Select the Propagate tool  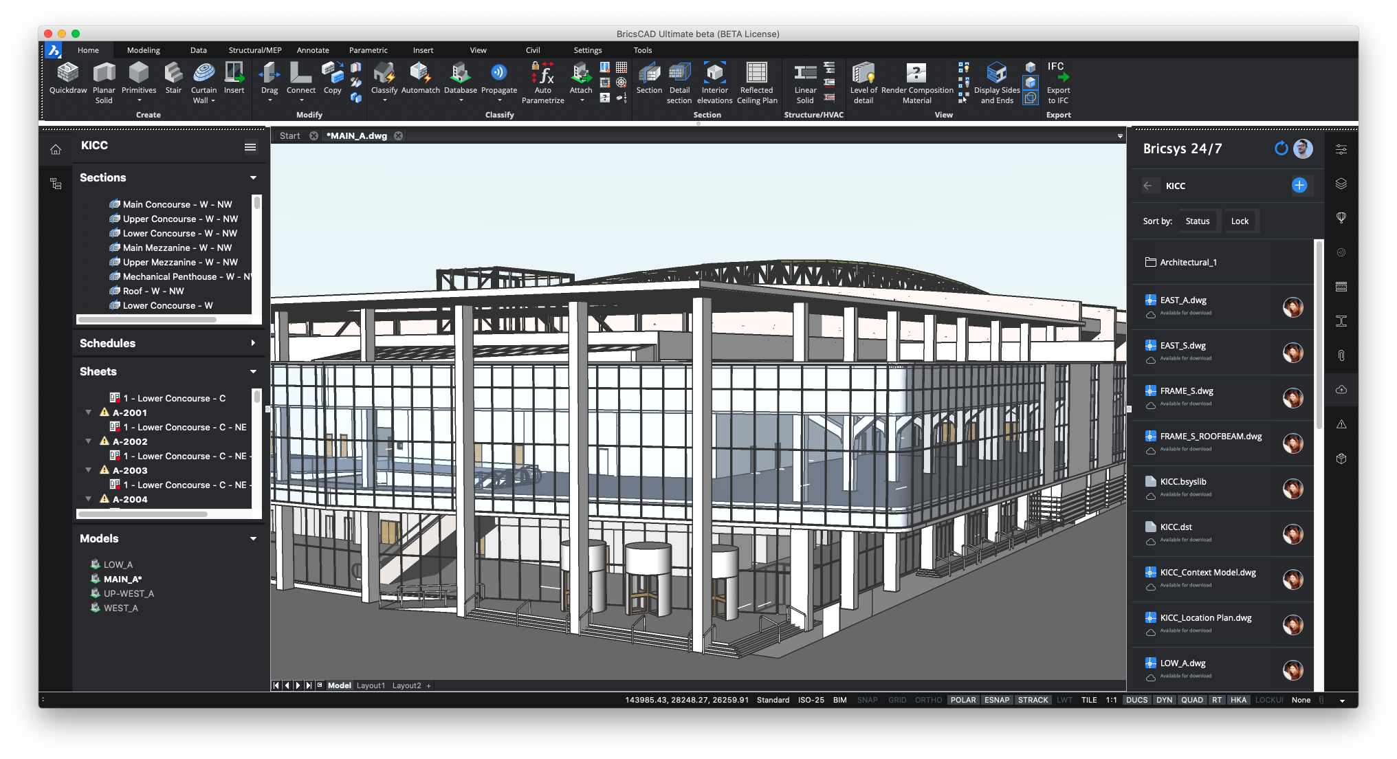[499, 83]
